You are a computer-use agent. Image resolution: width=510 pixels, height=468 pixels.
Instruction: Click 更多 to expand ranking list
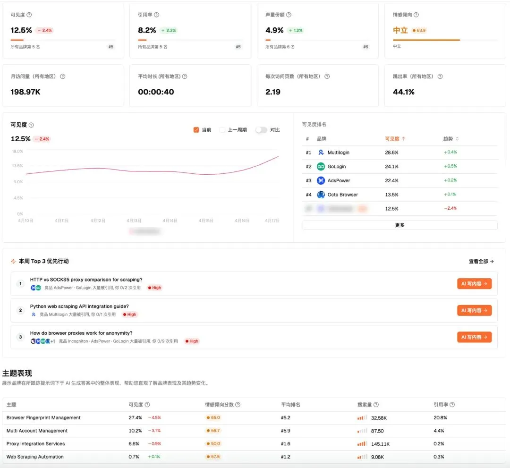pyautogui.click(x=400, y=225)
